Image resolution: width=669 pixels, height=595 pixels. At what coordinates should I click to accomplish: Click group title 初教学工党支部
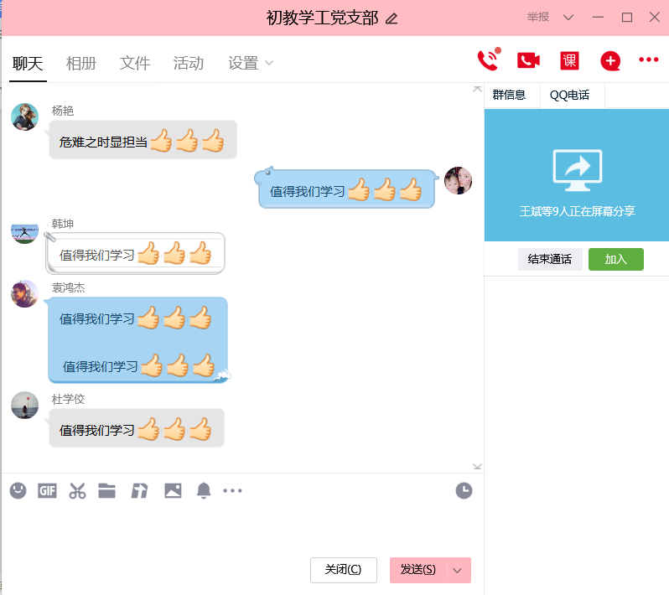click(322, 18)
